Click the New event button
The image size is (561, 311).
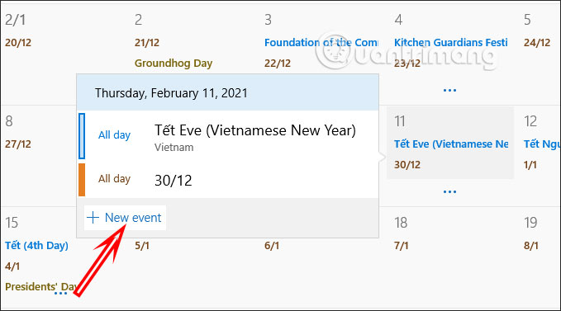click(125, 218)
